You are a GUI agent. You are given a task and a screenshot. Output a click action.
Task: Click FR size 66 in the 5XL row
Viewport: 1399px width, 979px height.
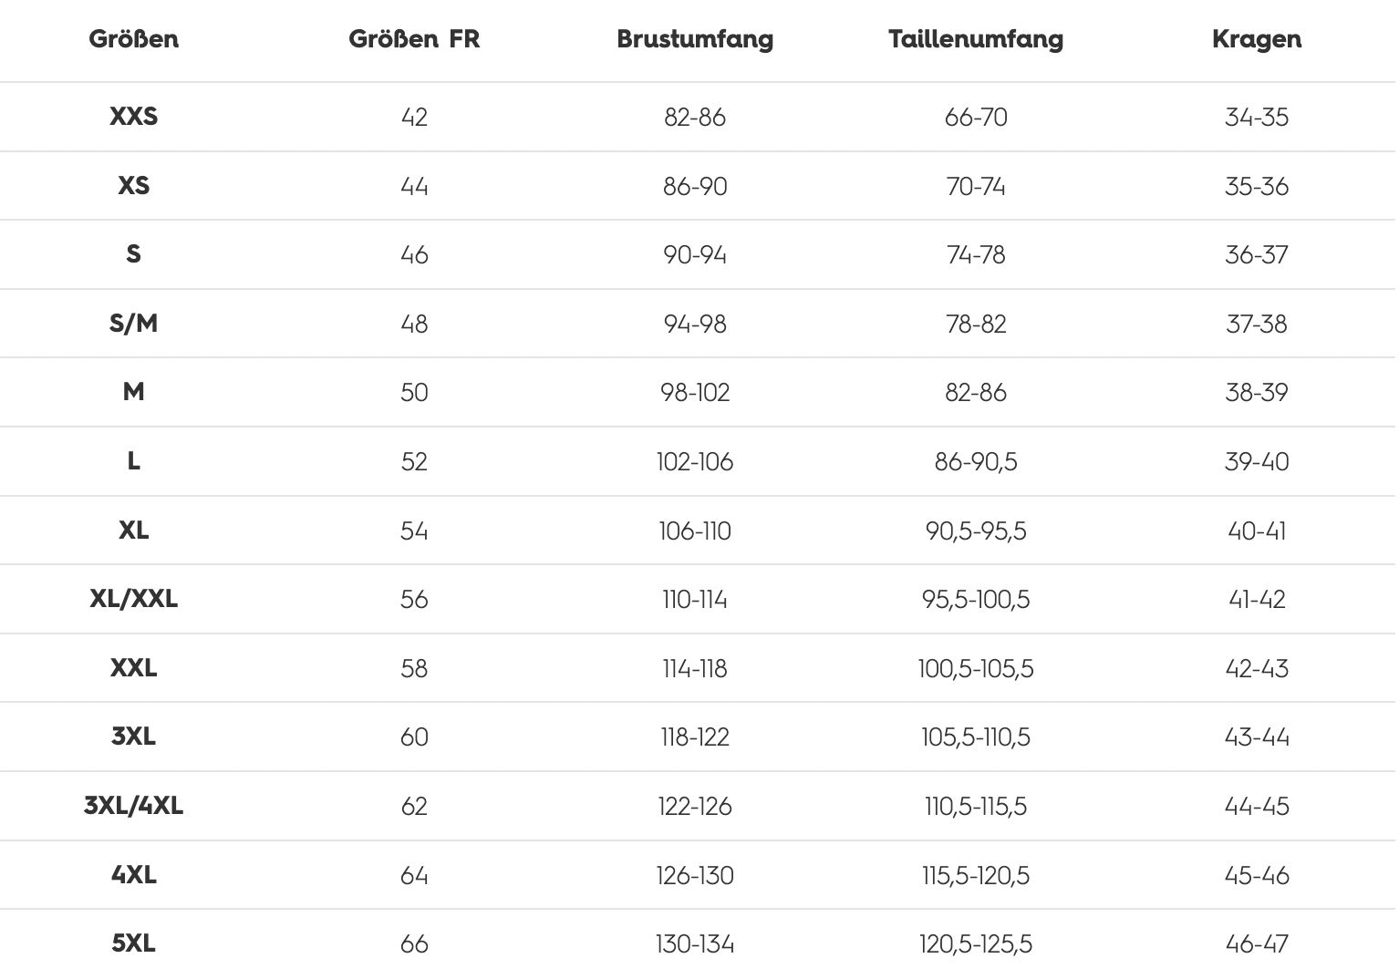[x=414, y=943]
